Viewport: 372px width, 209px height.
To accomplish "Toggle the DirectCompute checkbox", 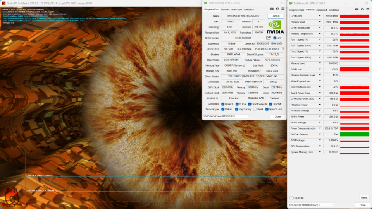I will (x=249, y=104).
